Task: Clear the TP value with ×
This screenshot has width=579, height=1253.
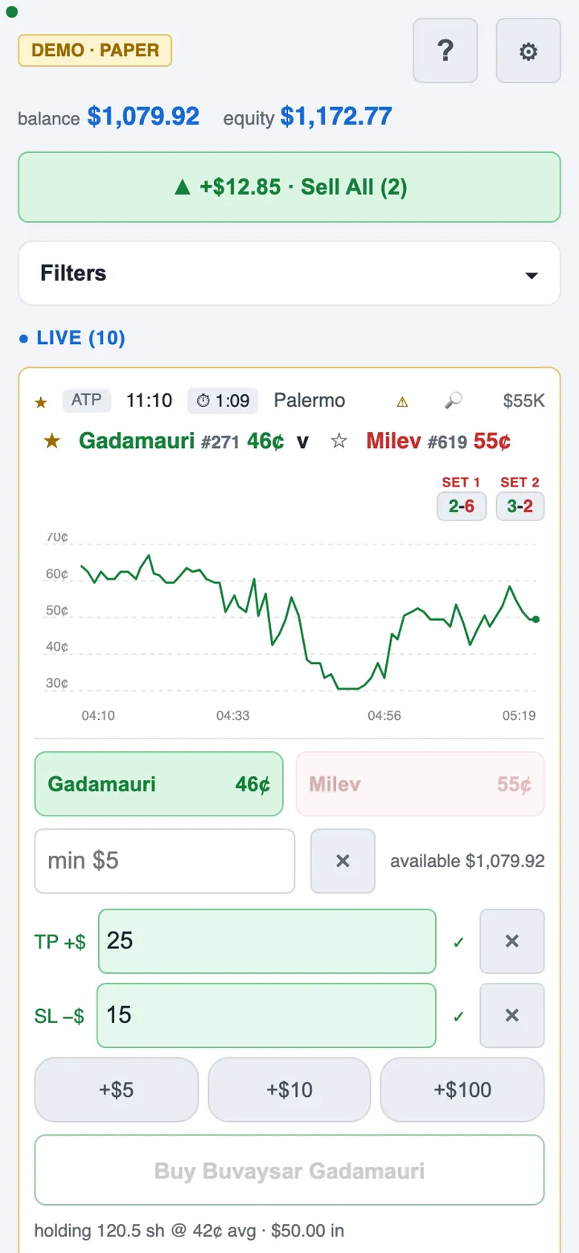Action: pyautogui.click(x=512, y=941)
